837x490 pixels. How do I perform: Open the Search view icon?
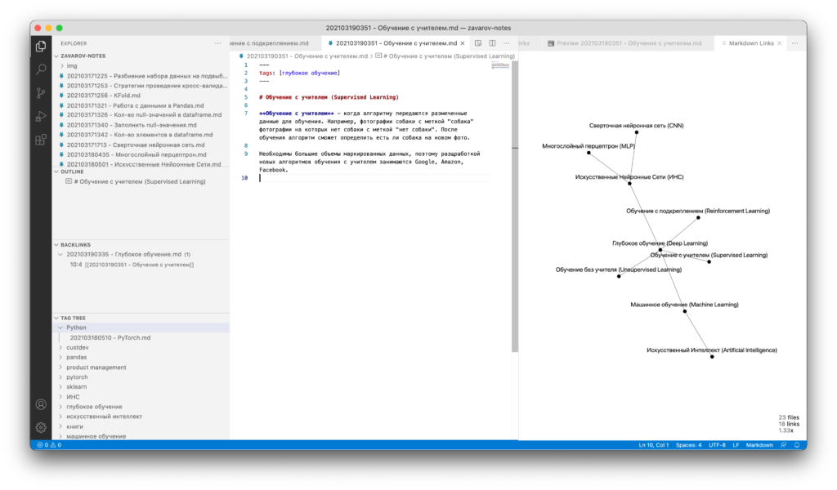coord(40,69)
